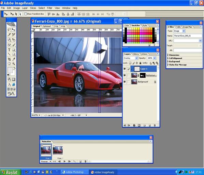The height and width of the screenshot is (175, 204).
Task: Select the Rectangle shape tool
Action: click(x=14, y=50)
